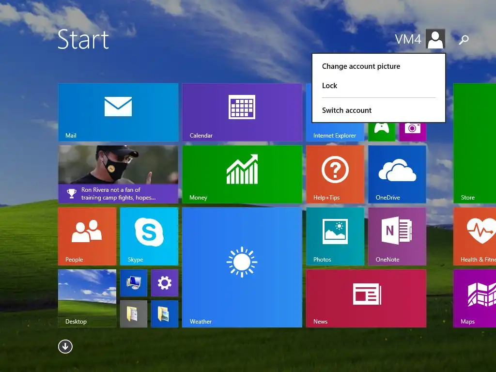Open the OneDrive tile

397,174
